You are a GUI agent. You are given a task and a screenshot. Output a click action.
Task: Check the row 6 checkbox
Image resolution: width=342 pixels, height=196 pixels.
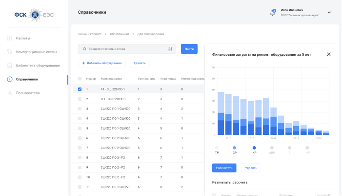[80, 138]
